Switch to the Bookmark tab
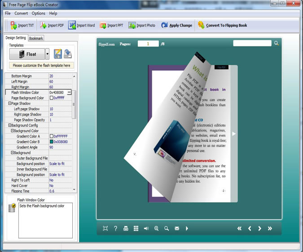 (x=36, y=38)
